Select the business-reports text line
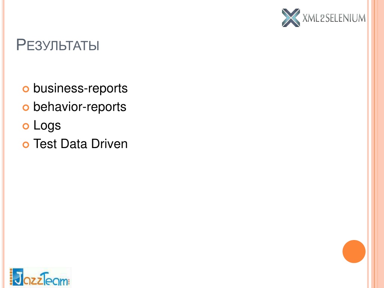The width and height of the screenshot is (384, 288). point(80,88)
